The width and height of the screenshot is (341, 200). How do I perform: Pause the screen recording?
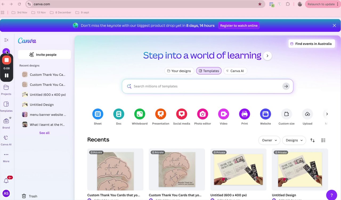pos(6,75)
